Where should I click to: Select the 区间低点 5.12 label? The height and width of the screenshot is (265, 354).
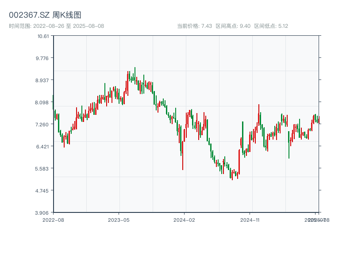(271, 26)
